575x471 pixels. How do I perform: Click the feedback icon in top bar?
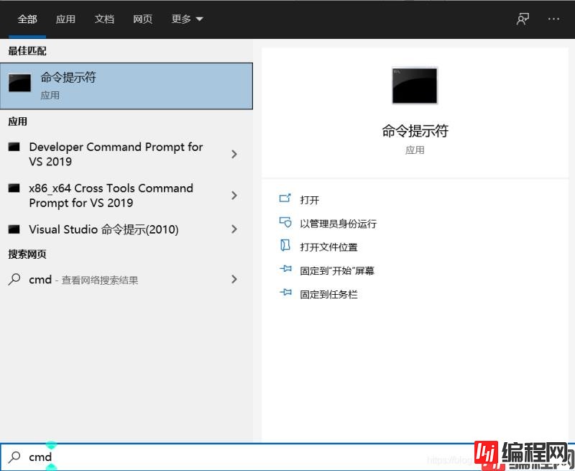pyautogui.click(x=523, y=19)
